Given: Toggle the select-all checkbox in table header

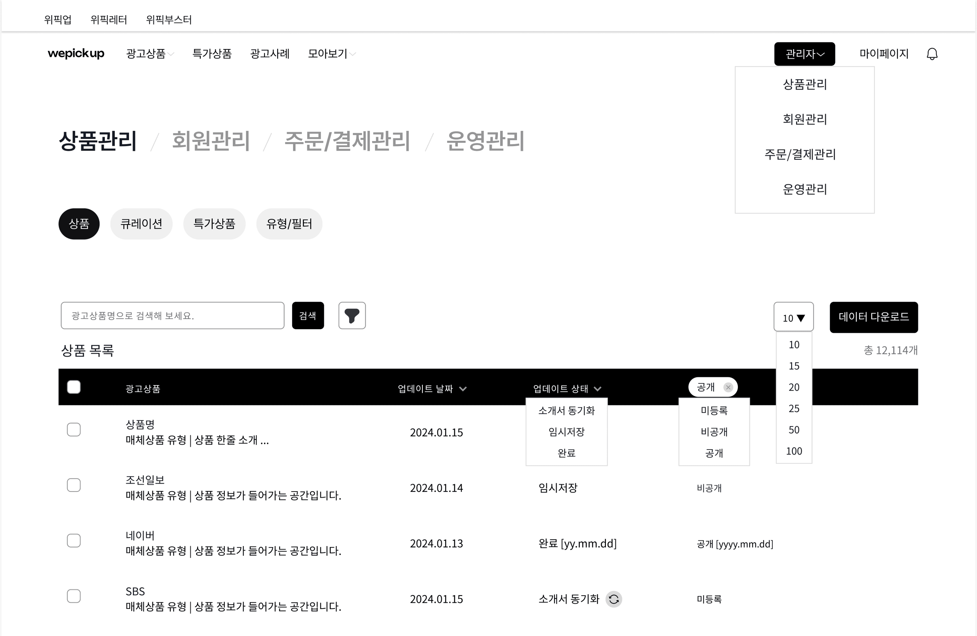Looking at the screenshot, I should [74, 387].
